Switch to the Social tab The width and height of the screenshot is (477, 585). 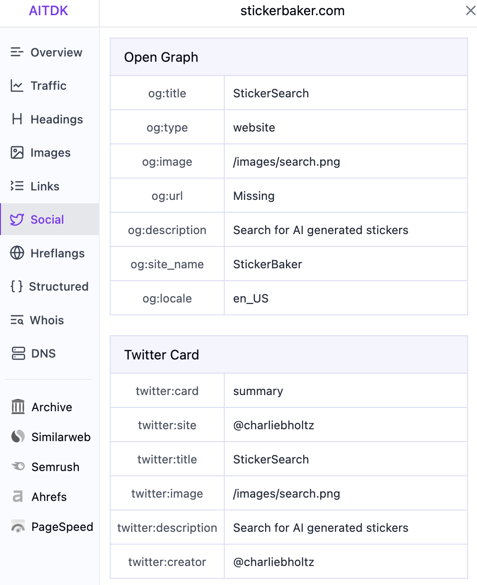[x=47, y=219]
